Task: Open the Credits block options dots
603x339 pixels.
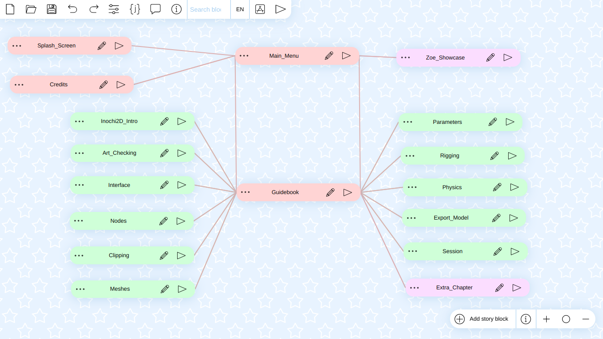Action: (19, 85)
